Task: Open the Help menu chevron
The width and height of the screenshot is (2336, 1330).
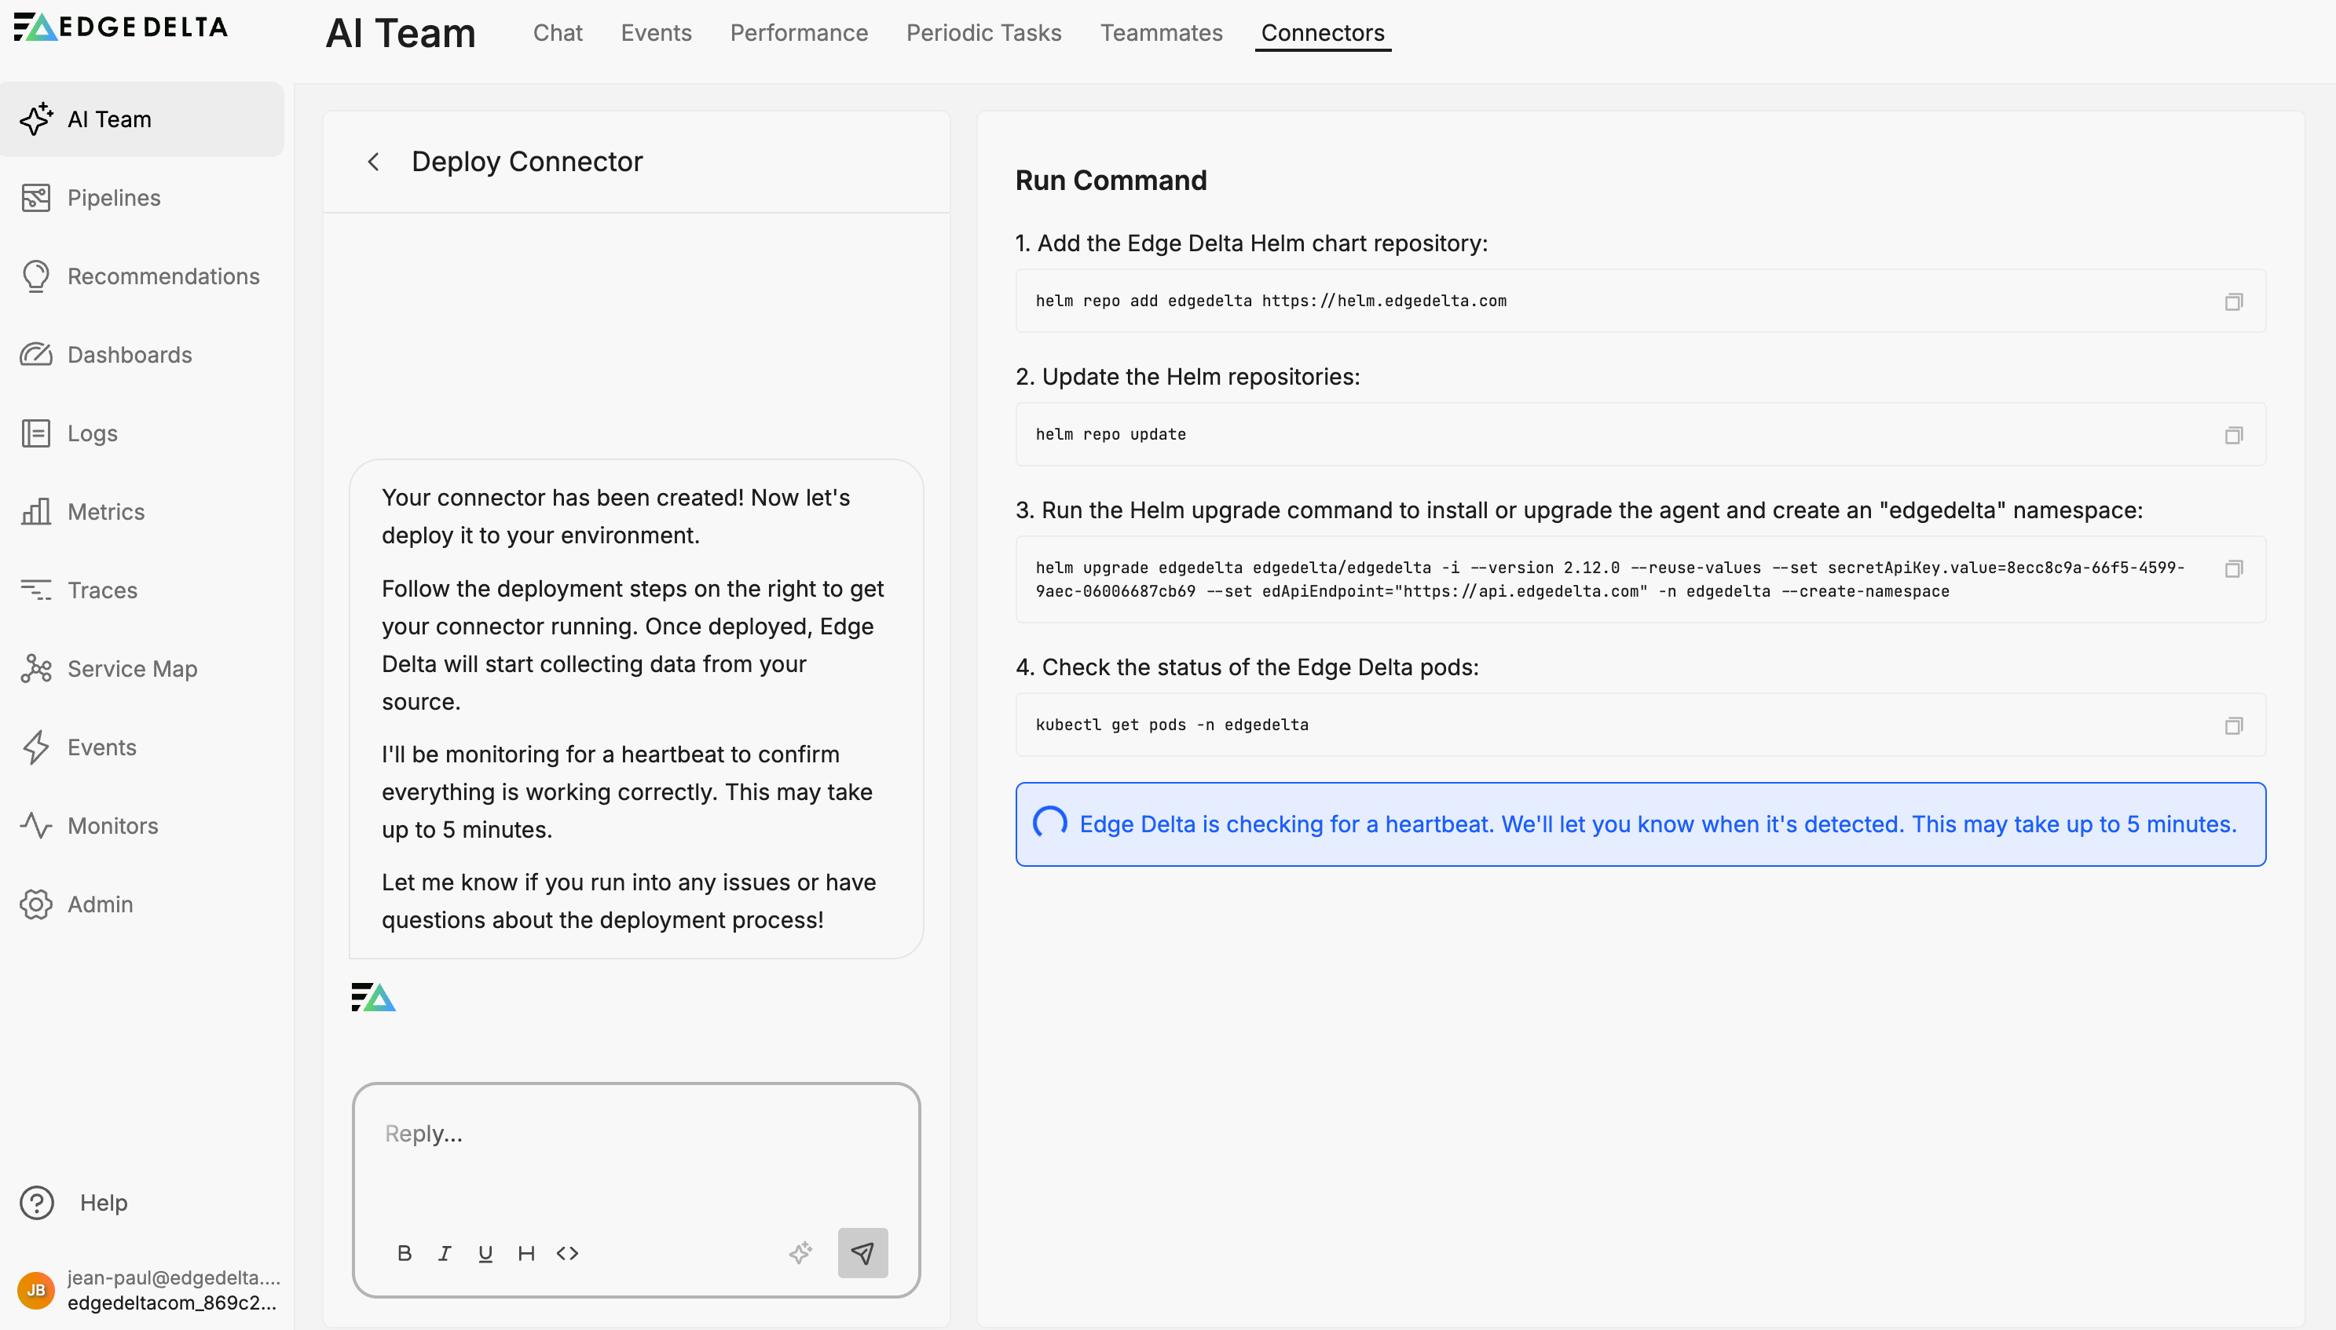Action: coord(37,1203)
